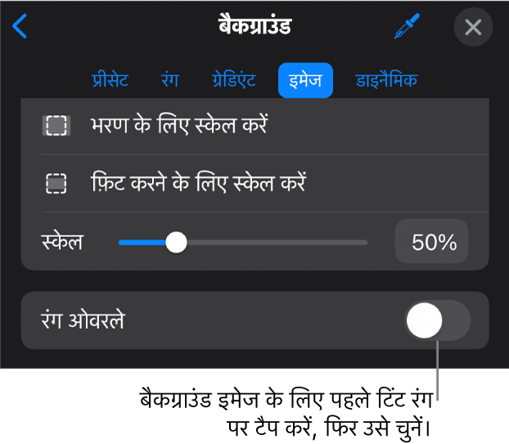Switch to the प्रीसेट tab

click(110, 80)
